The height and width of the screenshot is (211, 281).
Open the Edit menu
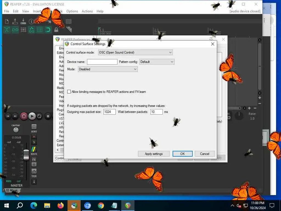(16, 11)
